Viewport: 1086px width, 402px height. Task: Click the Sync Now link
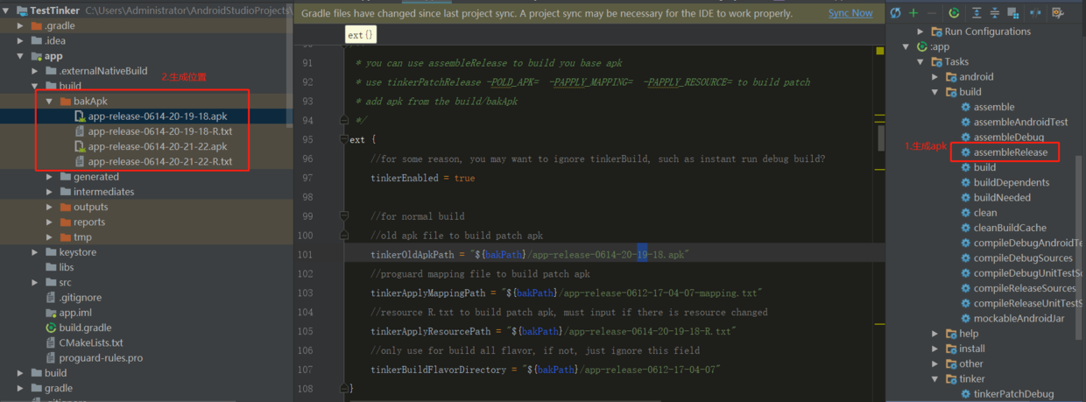[850, 13]
